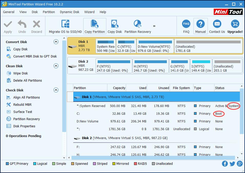The height and width of the screenshot is (173, 245).
Task: Select the *:System Reserved partition row
Action: point(156,106)
